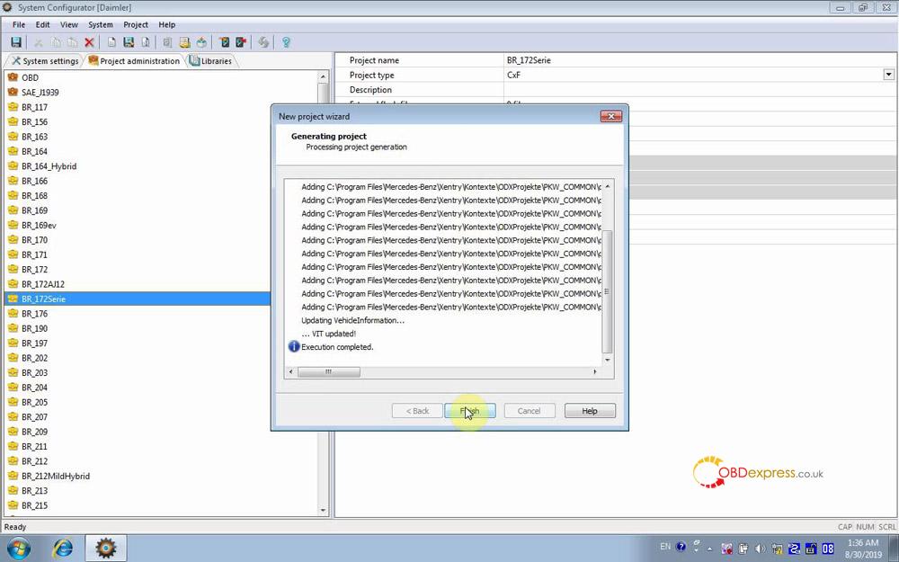Screen dimensions: 899x562
Task: Click the '... VIT updated!' log line
Action: click(328, 334)
